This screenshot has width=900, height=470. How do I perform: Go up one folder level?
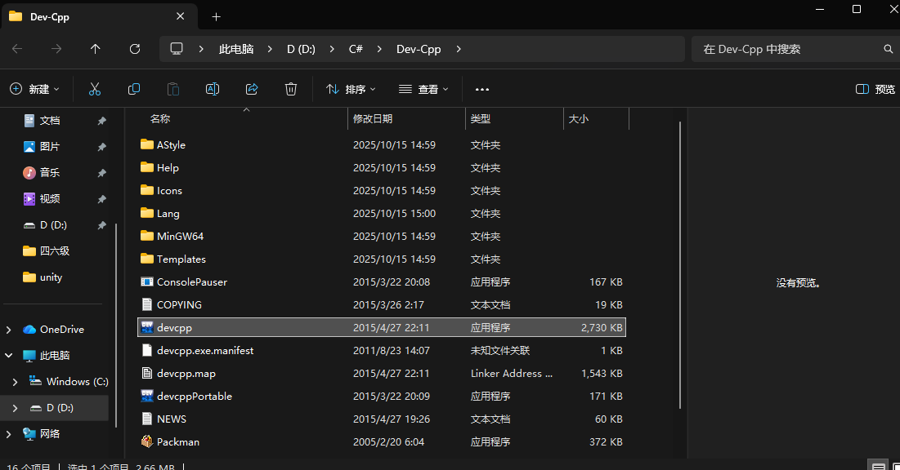95,49
